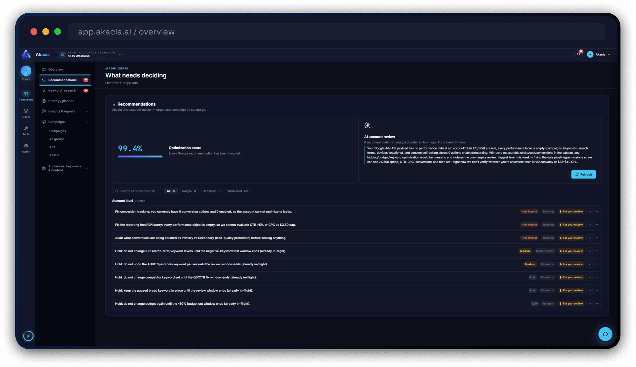Check off the -30% budget cut hold row
Viewport: 636px width, 367px height.
590,303
